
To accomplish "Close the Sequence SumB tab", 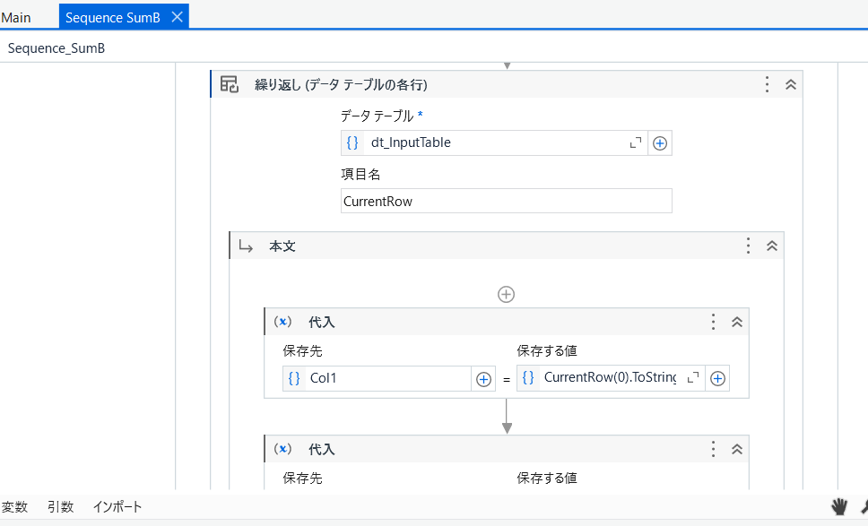I will click(178, 17).
